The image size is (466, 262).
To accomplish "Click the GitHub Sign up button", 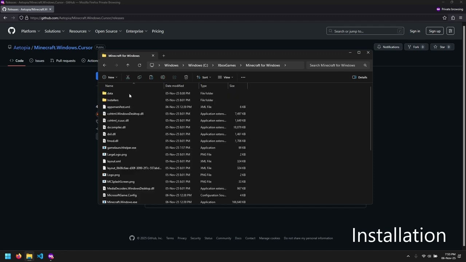I will (435, 31).
